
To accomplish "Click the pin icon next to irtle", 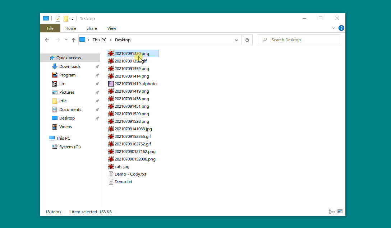I will (97, 101).
